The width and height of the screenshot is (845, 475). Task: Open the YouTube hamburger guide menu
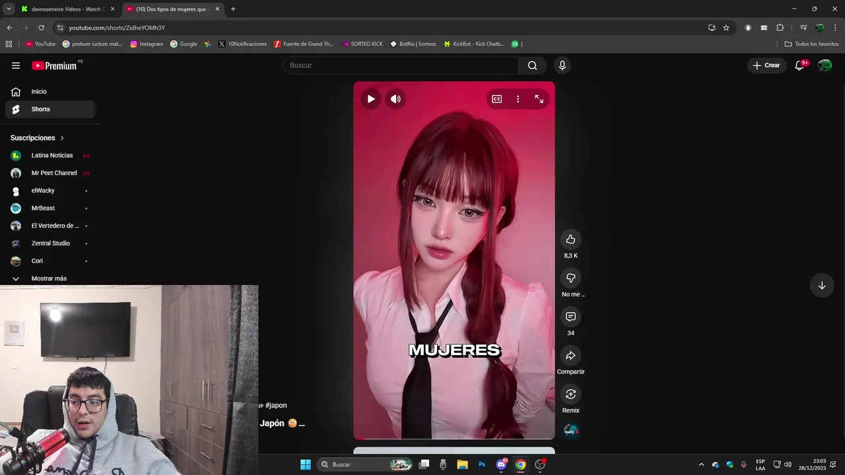tap(16, 65)
